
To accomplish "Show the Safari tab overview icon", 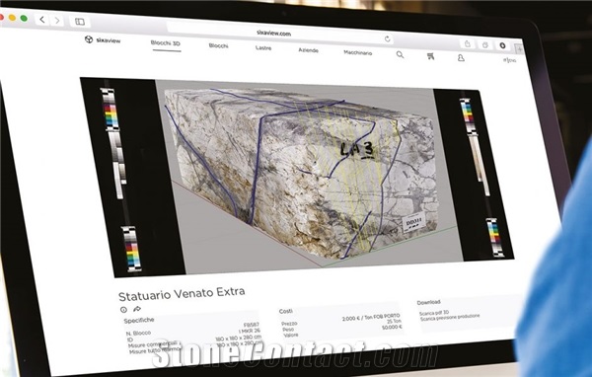I will pos(485,45).
